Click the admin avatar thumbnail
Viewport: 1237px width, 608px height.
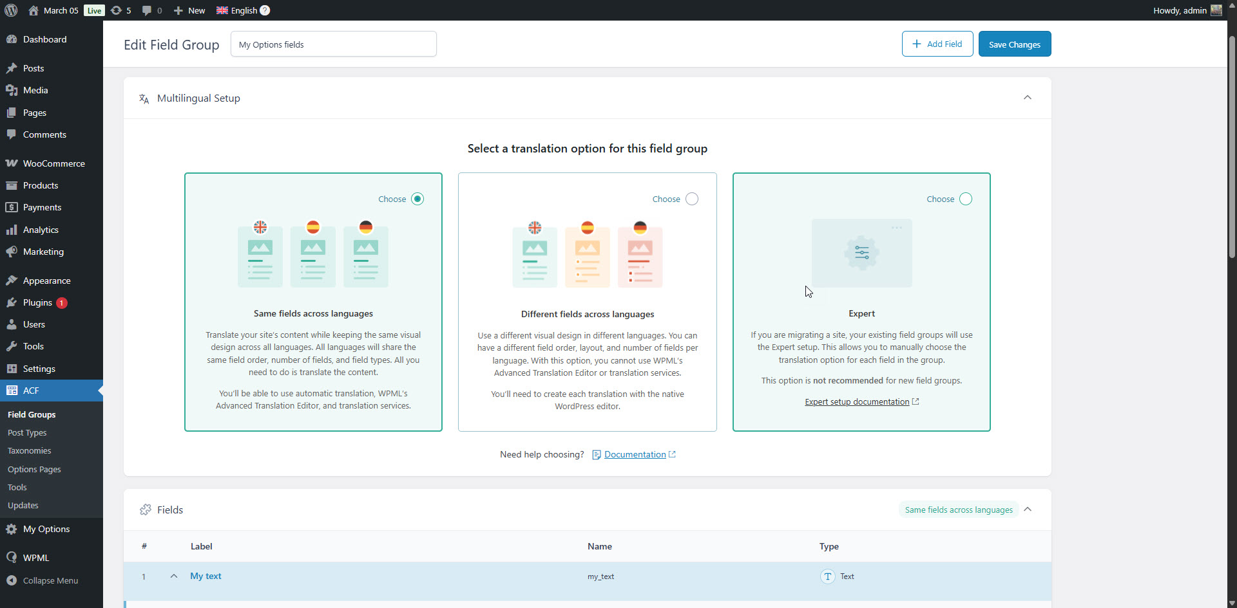(x=1216, y=10)
